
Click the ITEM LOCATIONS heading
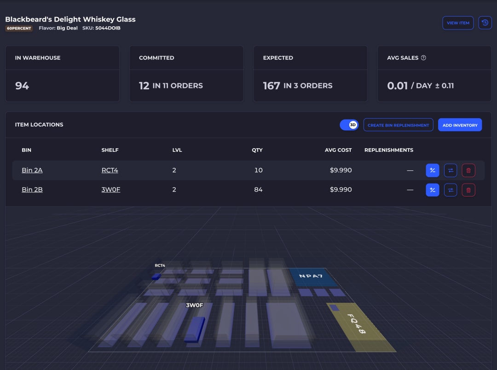[39, 125]
